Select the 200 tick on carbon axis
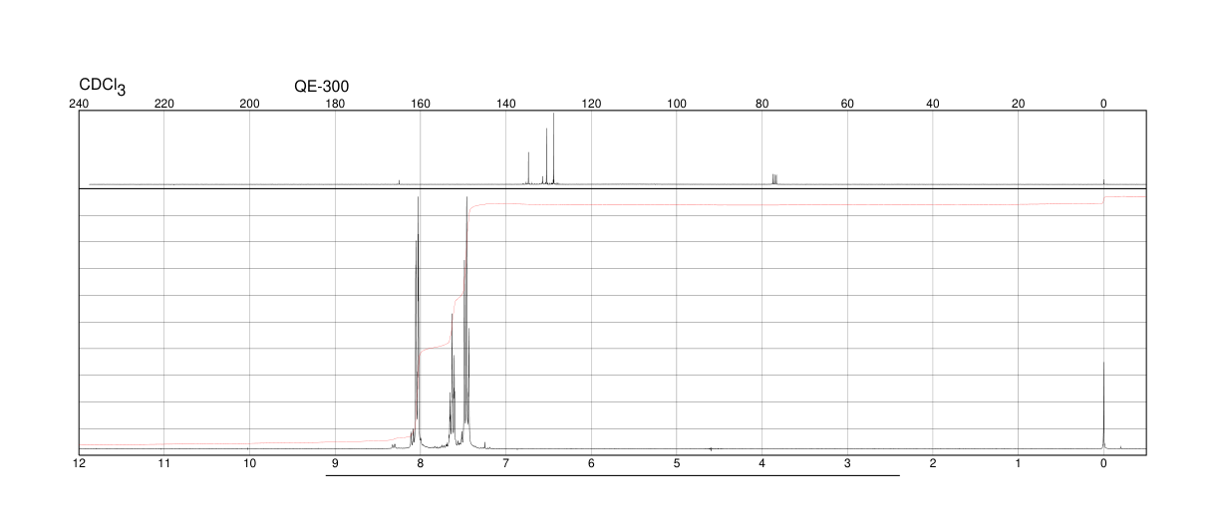1220x526 pixels. (x=250, y=104)
